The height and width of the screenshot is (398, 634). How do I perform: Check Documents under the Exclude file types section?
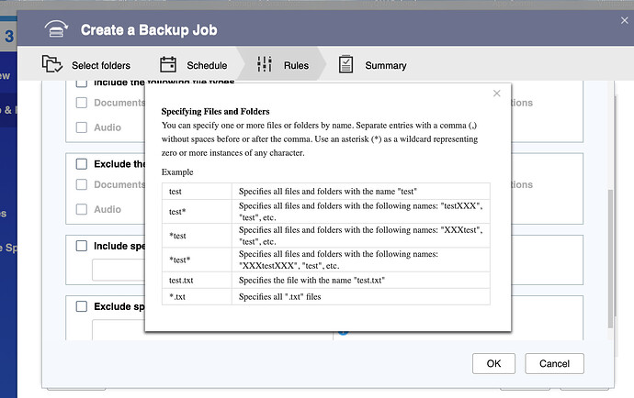[82, 185]
